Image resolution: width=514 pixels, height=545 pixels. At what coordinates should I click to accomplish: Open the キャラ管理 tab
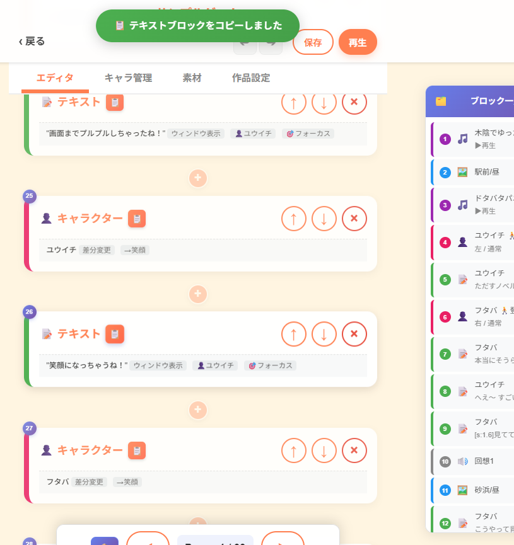click(x=128, y=78)
